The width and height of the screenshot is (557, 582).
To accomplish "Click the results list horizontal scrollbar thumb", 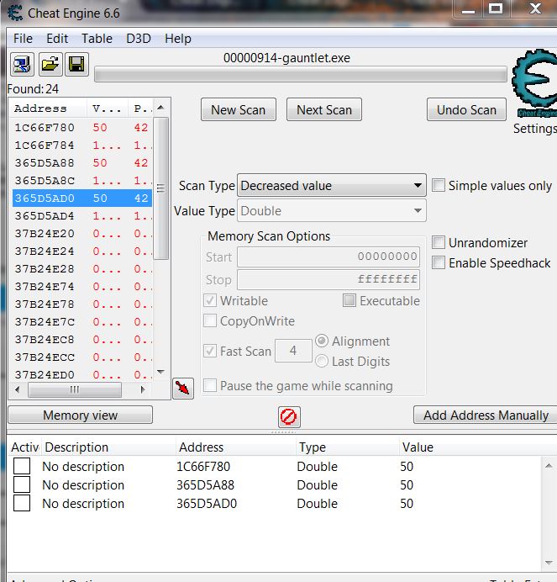I will 75,389.
